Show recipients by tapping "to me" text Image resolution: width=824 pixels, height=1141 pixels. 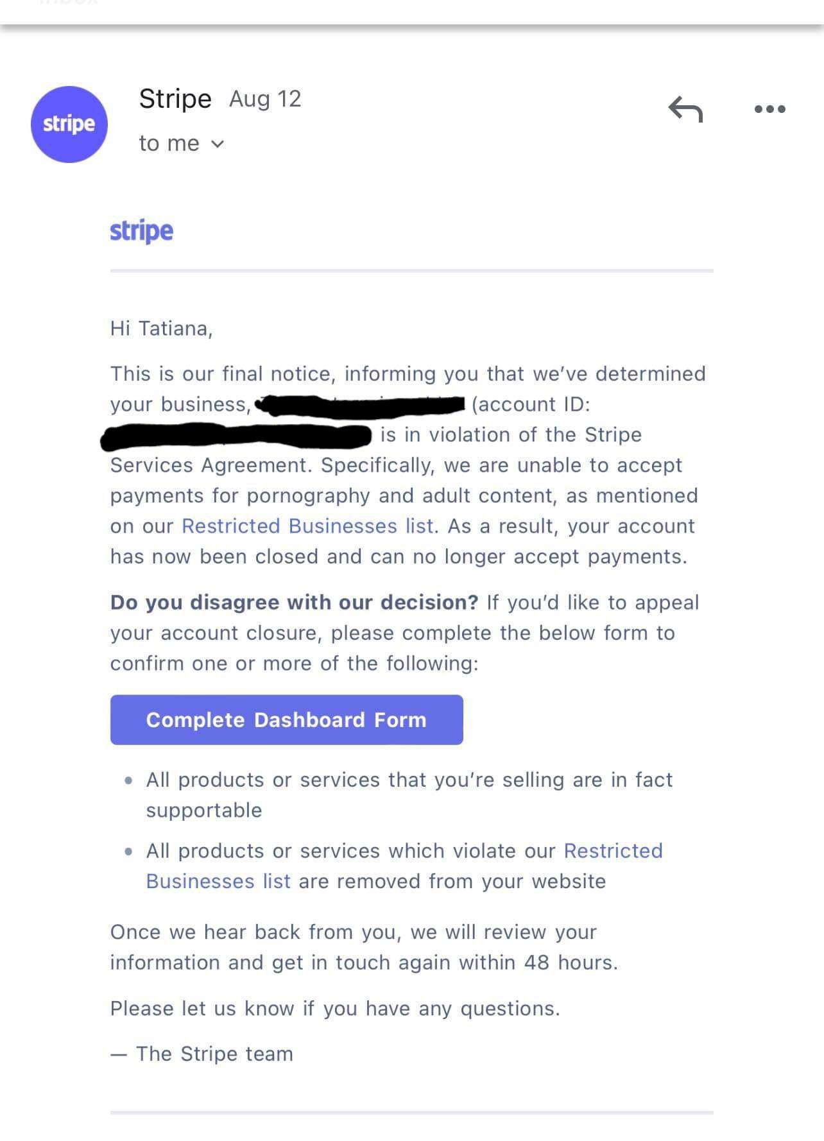click(169, 144)
